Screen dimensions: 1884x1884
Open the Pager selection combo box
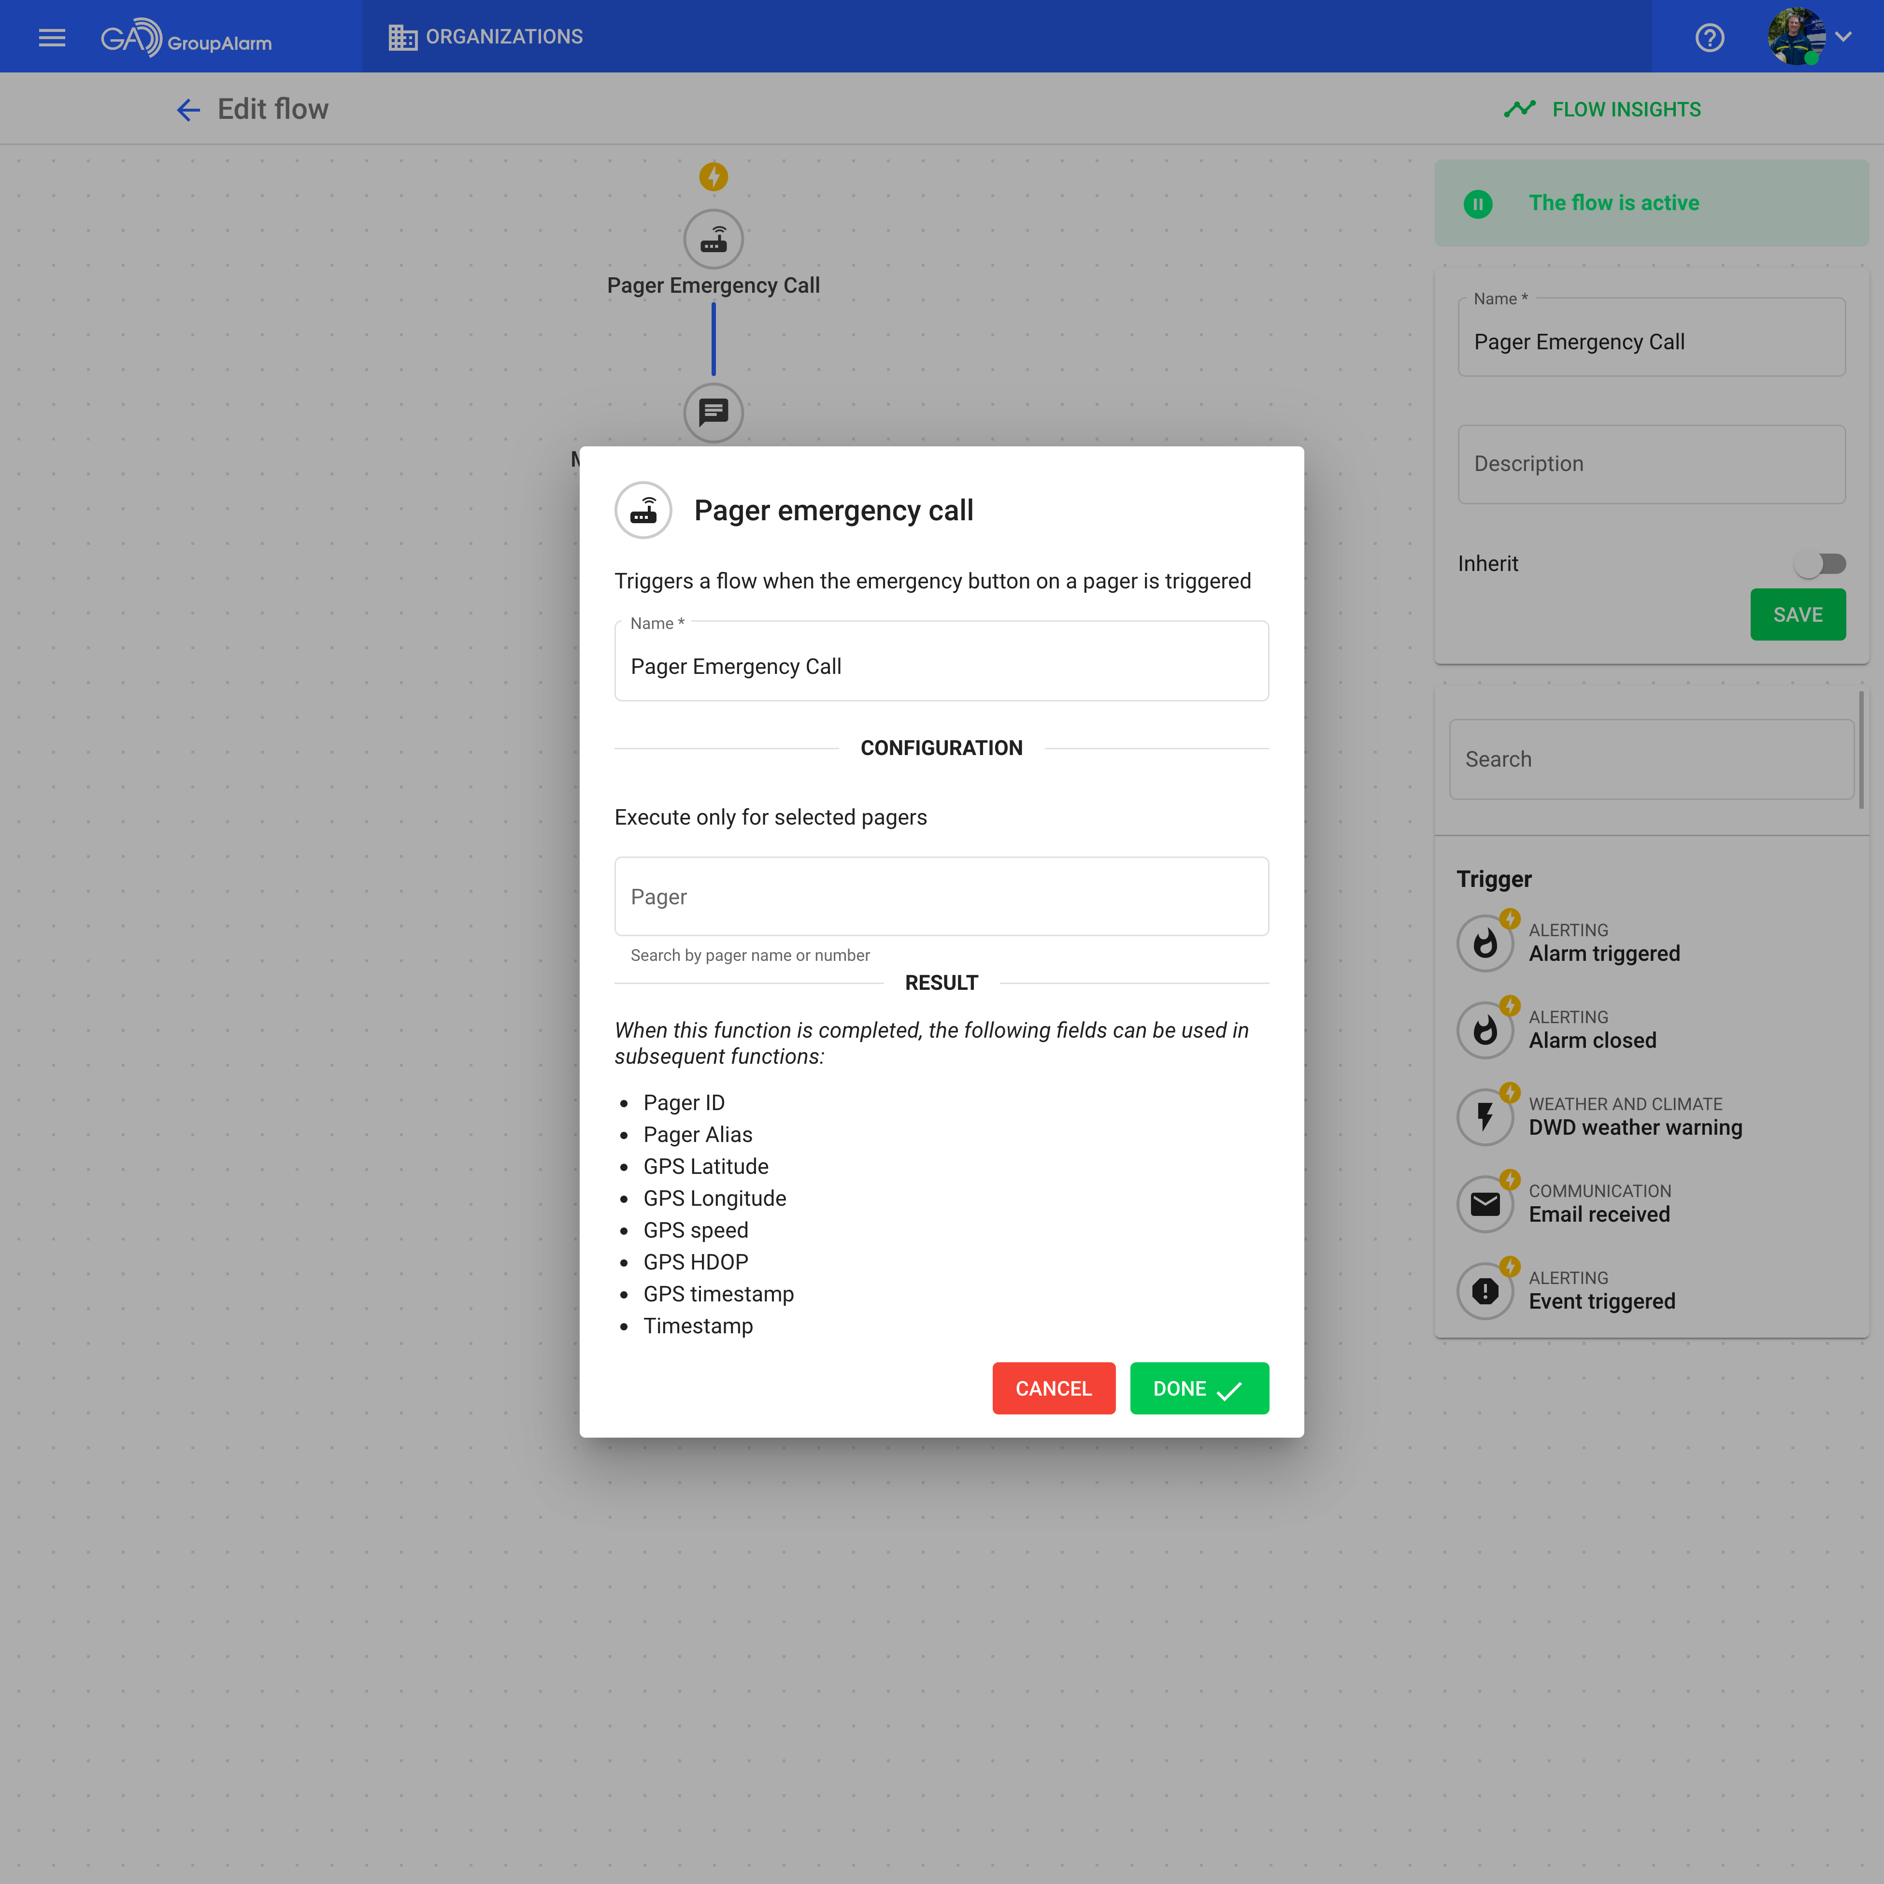coord(941,896)
